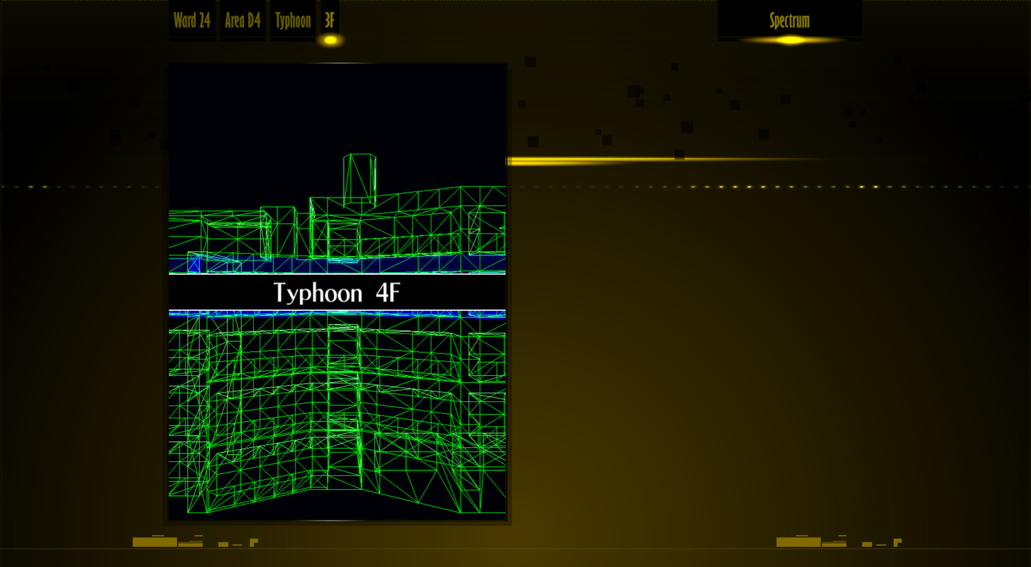Click the dotted line on the right
The height and width of the screenshot is (567, 1031).
(775, 187)
